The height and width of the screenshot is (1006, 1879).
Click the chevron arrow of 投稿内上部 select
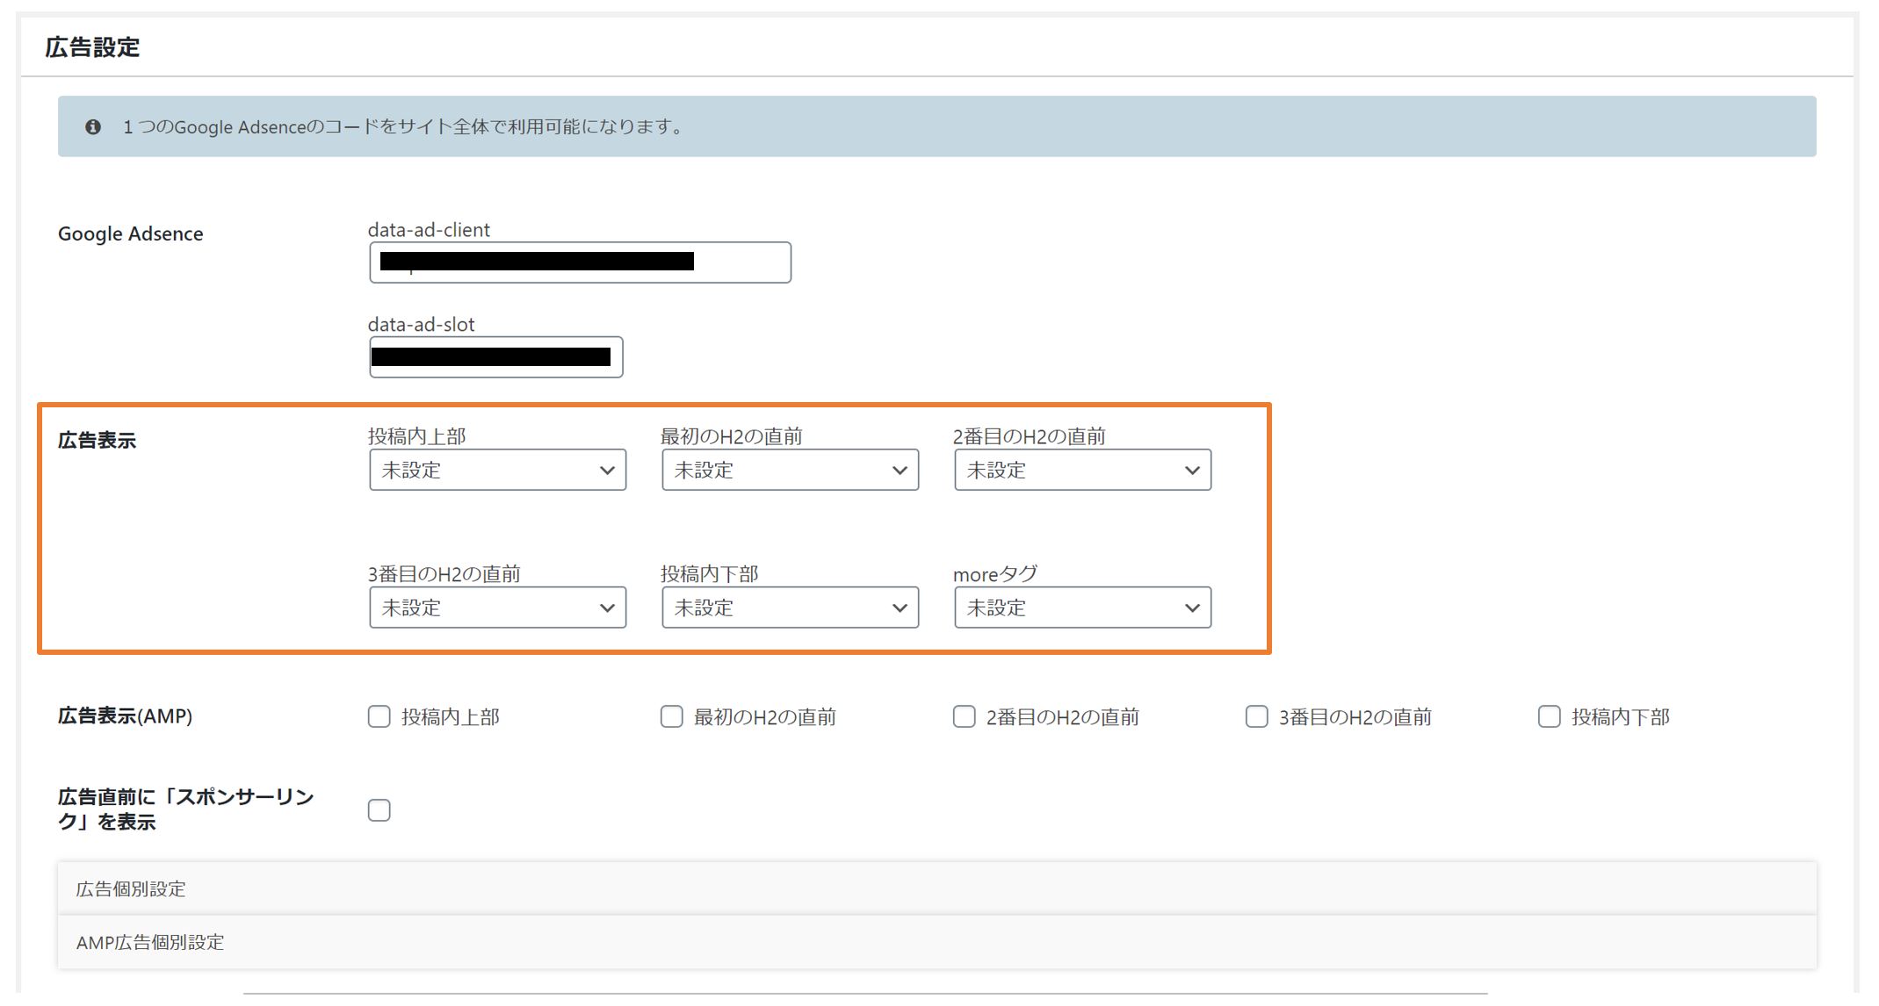point(607,470)
